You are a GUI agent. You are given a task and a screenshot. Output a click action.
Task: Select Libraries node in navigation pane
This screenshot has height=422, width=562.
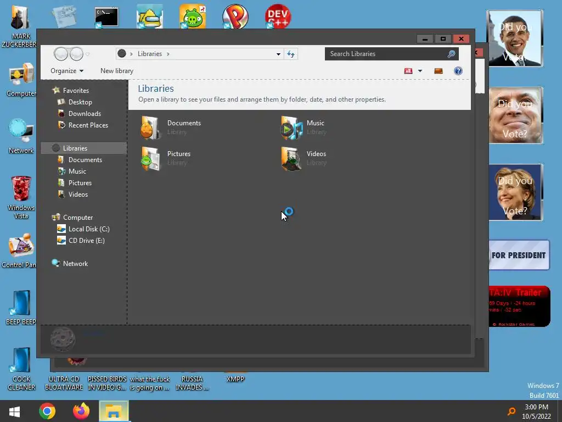pos(84,148)
